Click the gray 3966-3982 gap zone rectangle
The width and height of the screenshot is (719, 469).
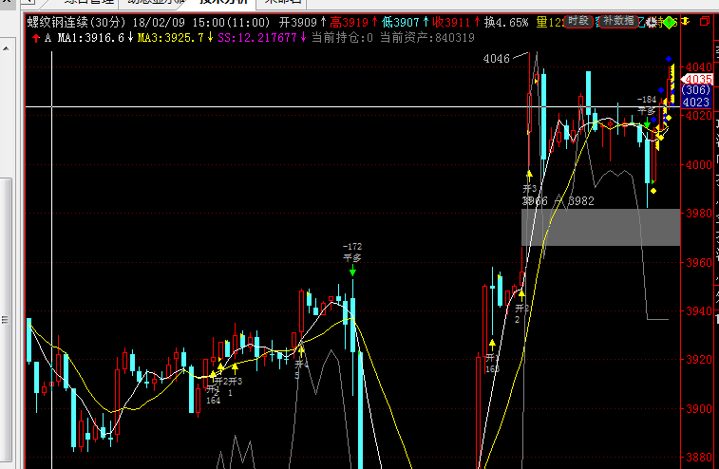(x=600, y=228)
